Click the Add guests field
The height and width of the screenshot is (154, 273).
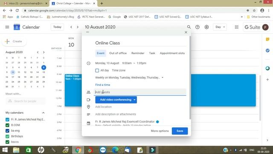pyautogui.click(x=140, y=92)
